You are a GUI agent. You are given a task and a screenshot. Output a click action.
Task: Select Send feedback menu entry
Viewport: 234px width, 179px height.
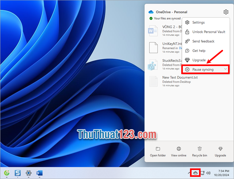tap(206, 41)
